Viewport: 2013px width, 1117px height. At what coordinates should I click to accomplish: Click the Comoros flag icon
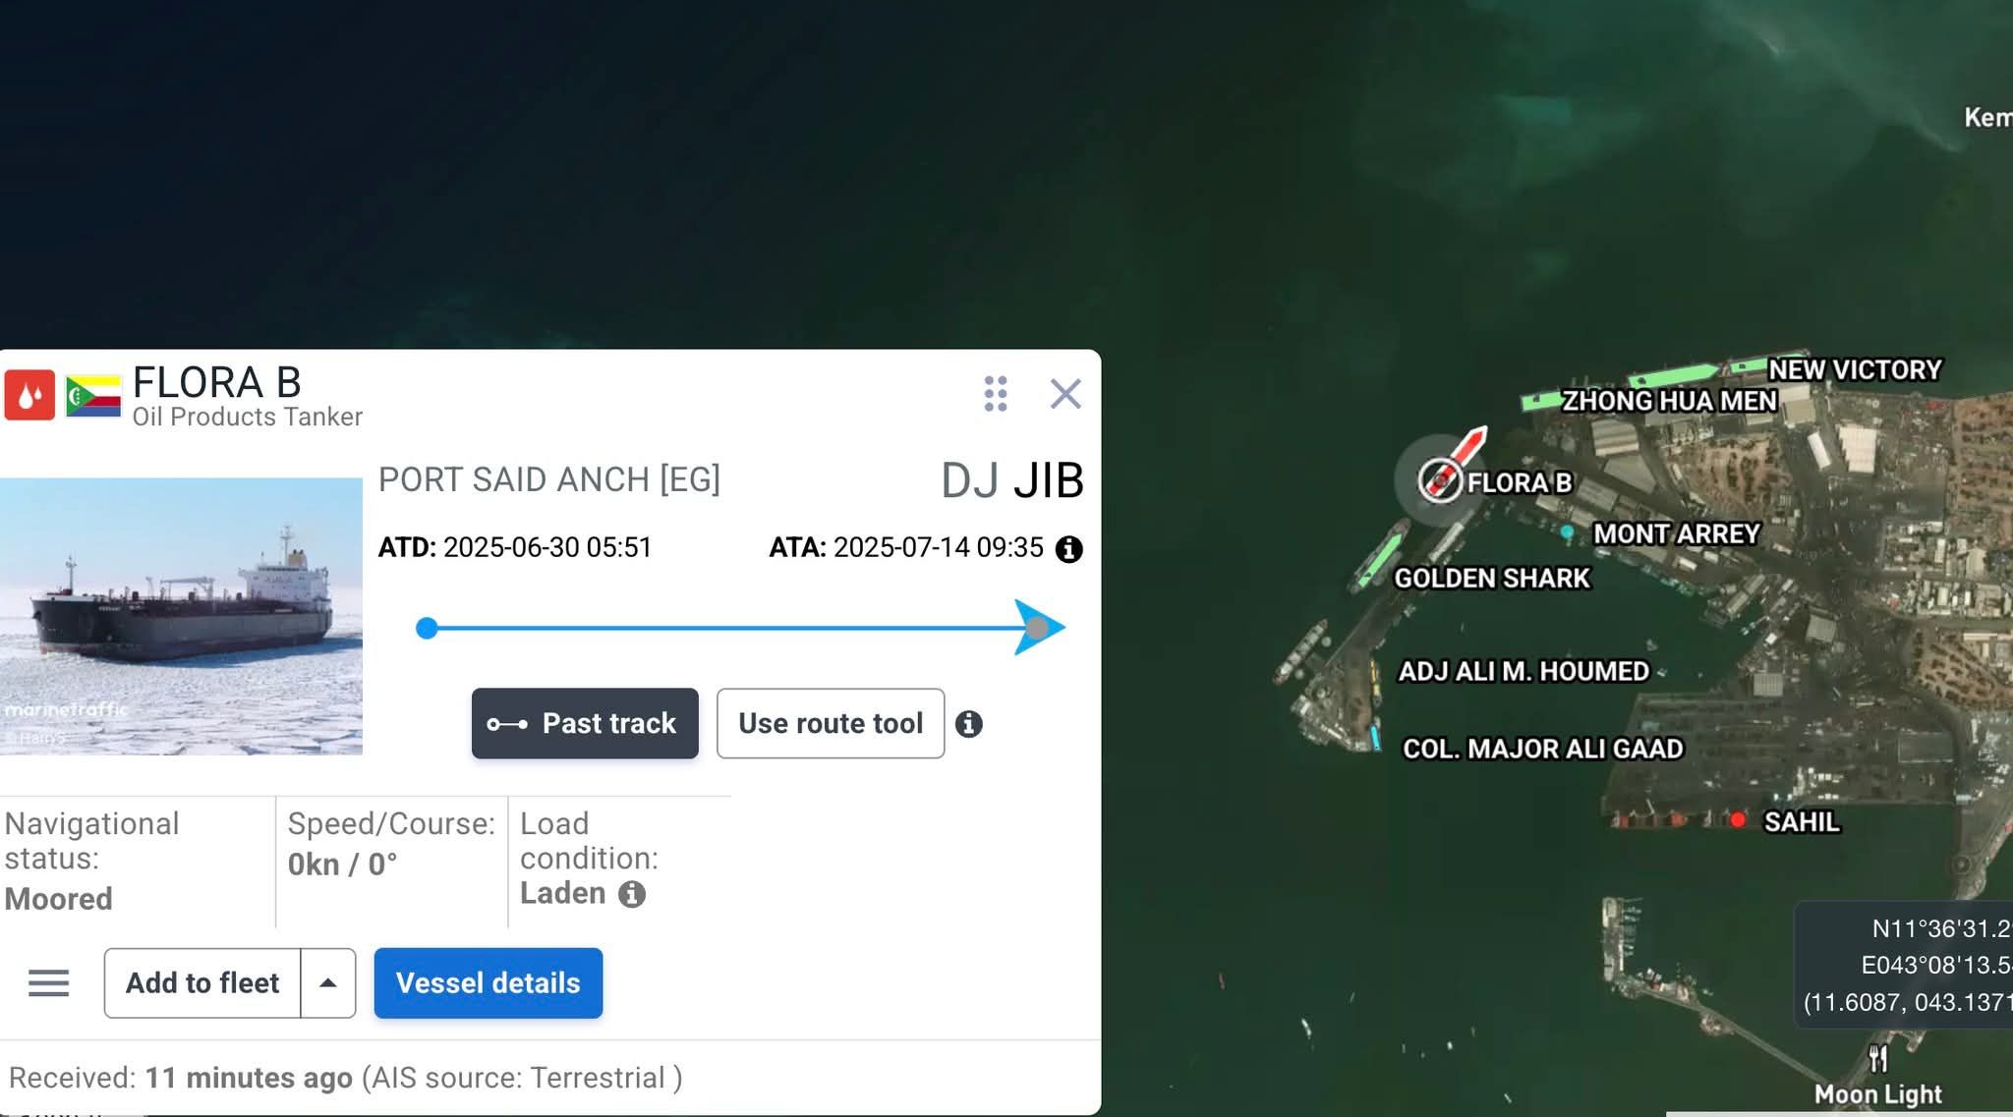click(93, 396)
